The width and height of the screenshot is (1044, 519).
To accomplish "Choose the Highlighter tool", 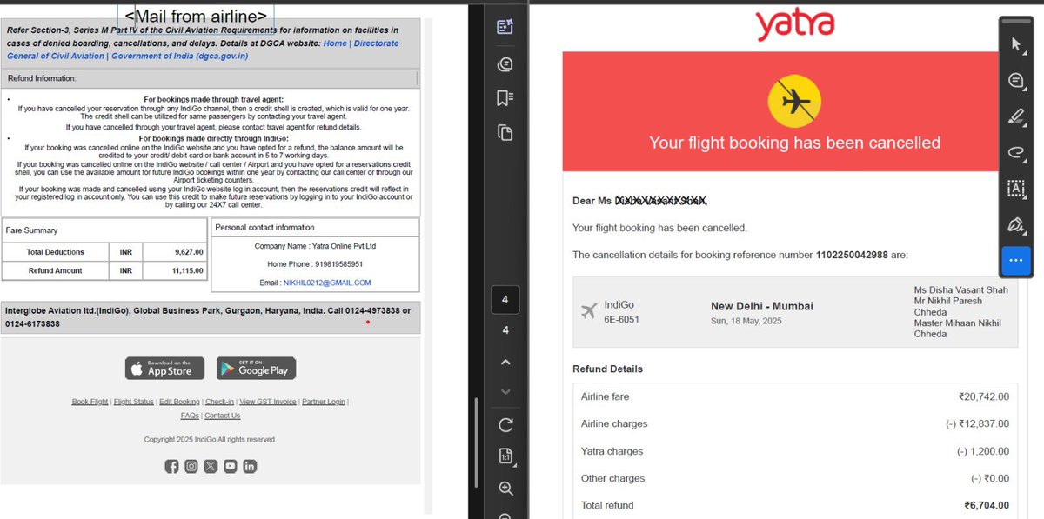I will (1015, 116).
